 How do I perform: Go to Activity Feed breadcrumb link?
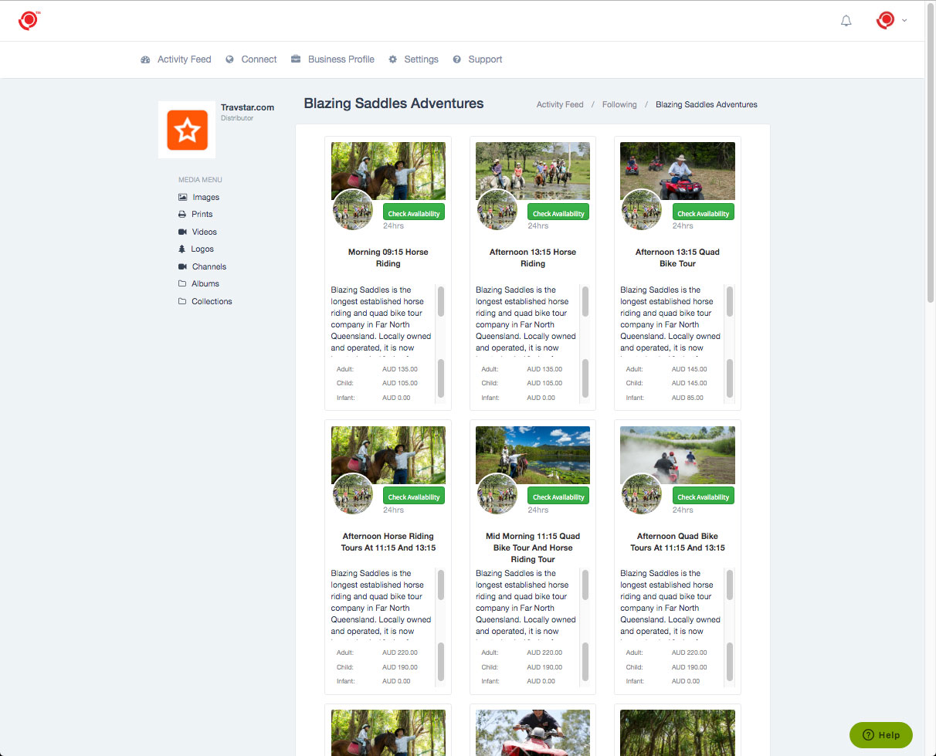[560, 104]
